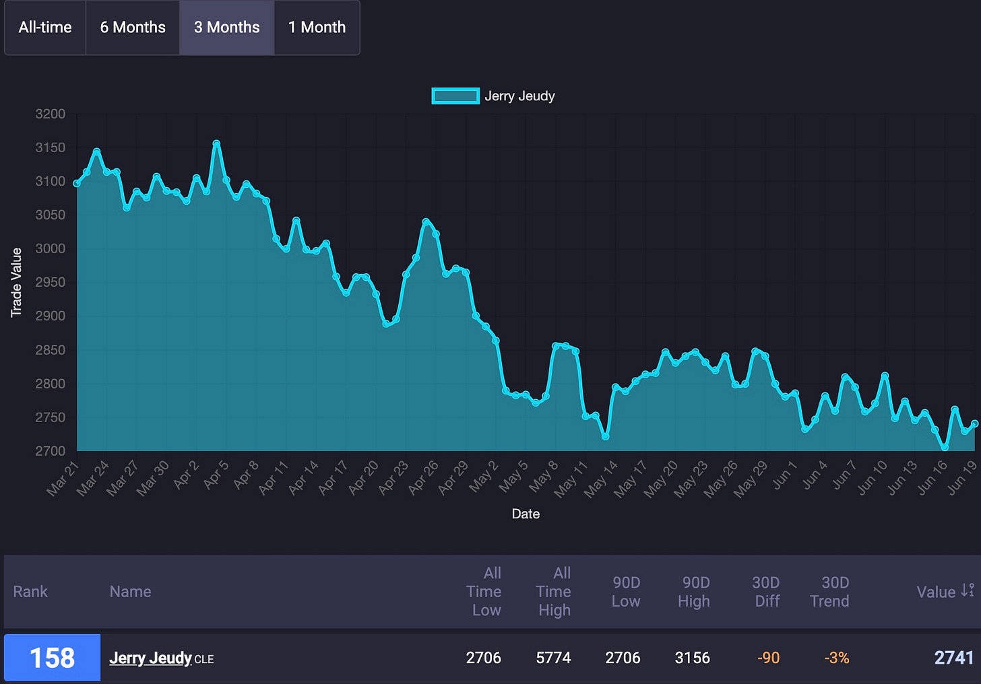
Task: Sort by the Value column header
Action: pos(936,592)
